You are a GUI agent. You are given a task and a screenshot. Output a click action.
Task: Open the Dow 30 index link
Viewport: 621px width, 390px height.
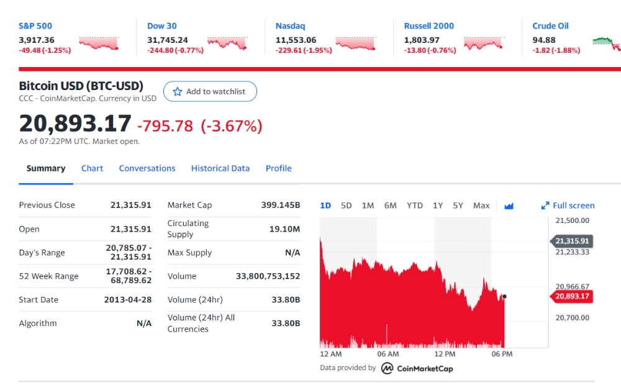click(x=162, y=25)
